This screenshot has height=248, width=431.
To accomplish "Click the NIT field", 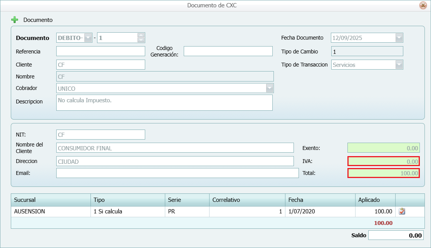I will pos(101,135).
